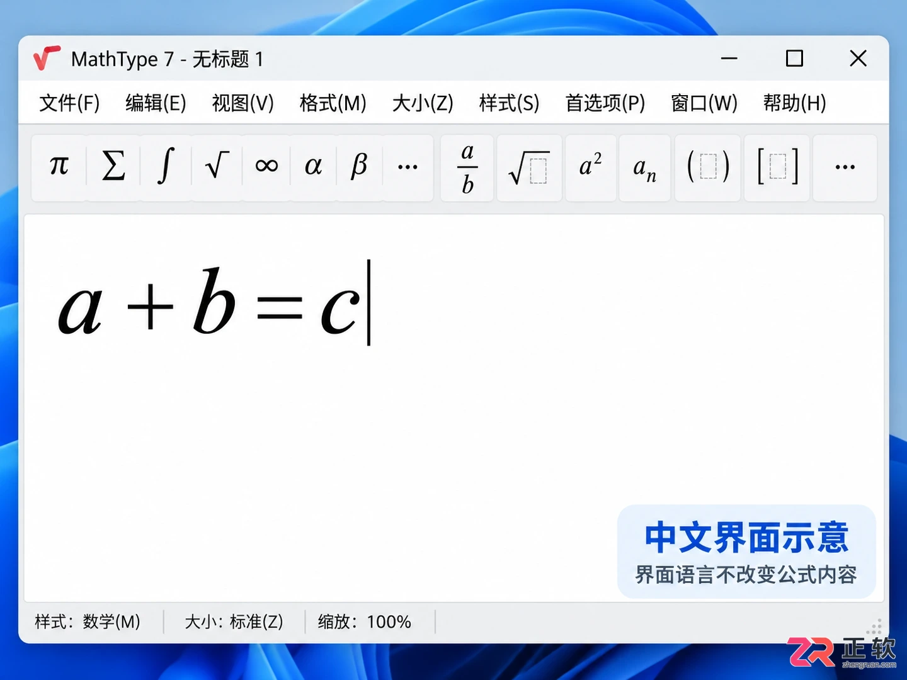The image size is (907, 680).
Task: Click the equals sign in the equation
Action: click(279, 308)
